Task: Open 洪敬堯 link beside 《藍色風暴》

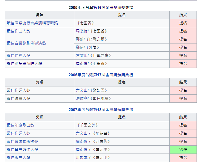Action: (x=82, y=99)
